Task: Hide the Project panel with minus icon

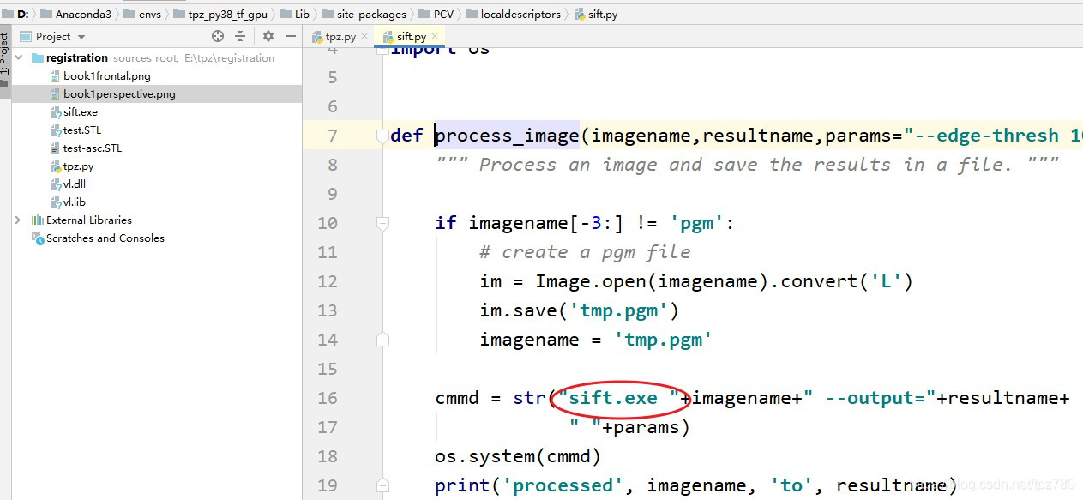Action: pyautogui.click(x=291, y=36)
